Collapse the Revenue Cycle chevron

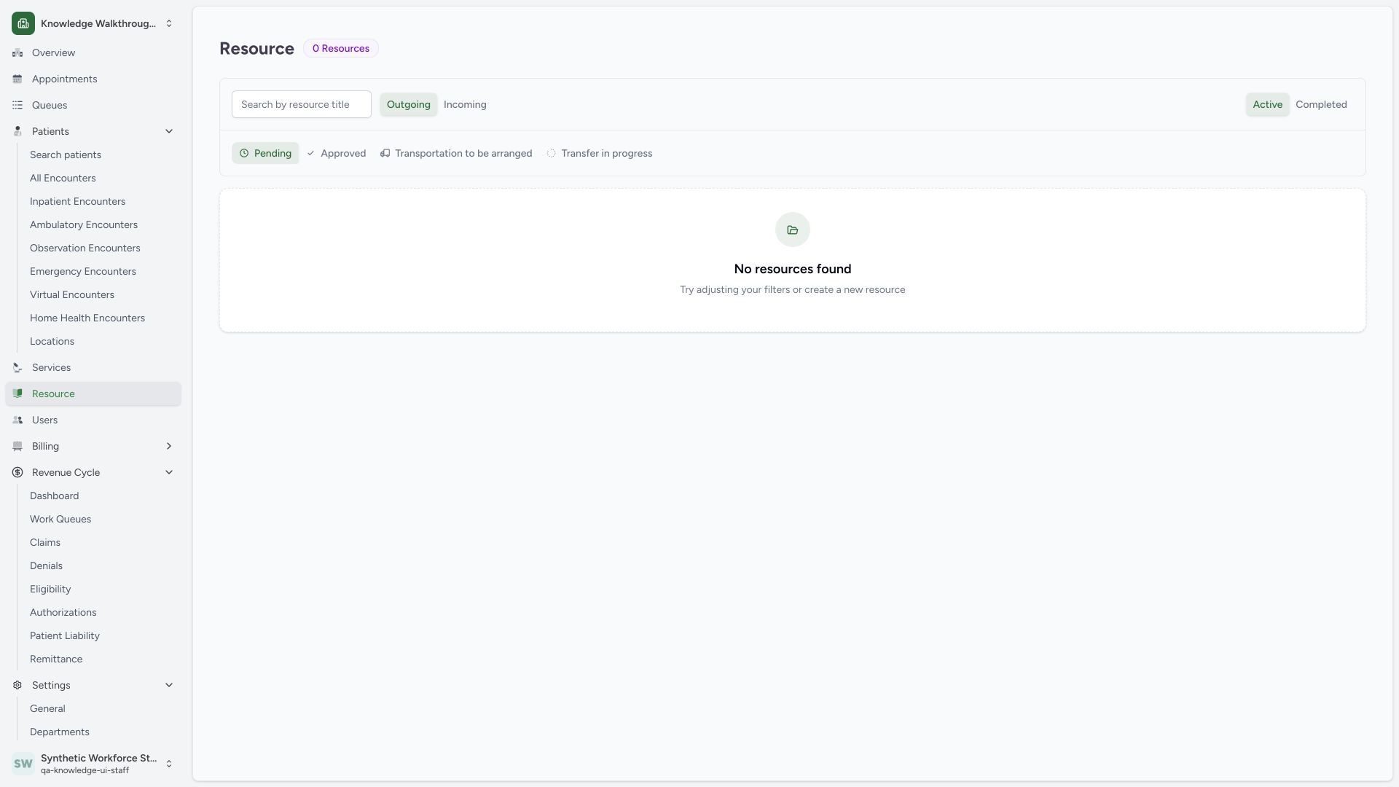point(169,473)
